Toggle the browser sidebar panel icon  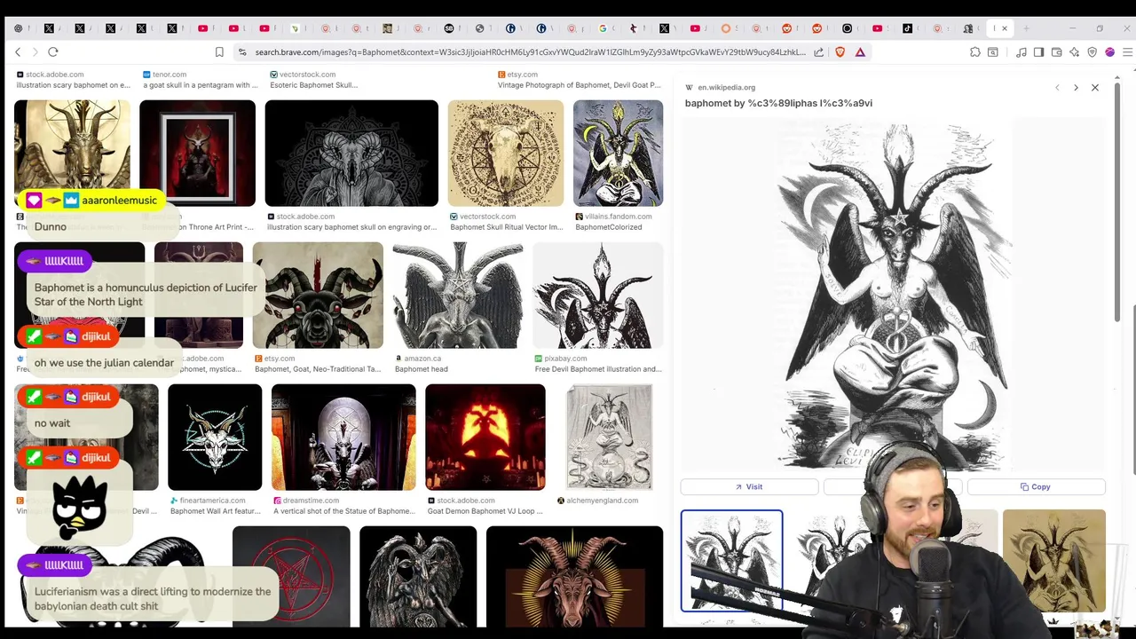click(1039, 52)
